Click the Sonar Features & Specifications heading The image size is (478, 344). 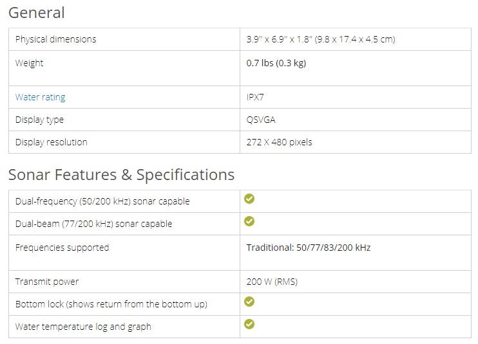121,174
